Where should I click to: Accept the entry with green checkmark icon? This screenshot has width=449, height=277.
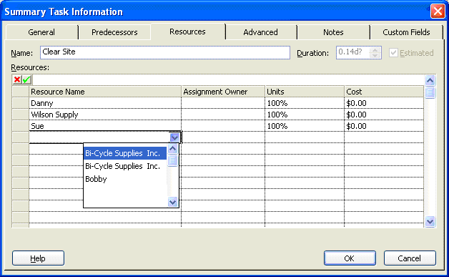pyautogui.click(x=26, y=79)
